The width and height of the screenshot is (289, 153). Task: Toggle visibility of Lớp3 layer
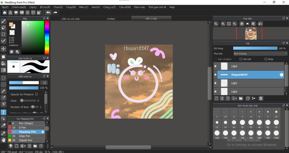tap(215, 83)
